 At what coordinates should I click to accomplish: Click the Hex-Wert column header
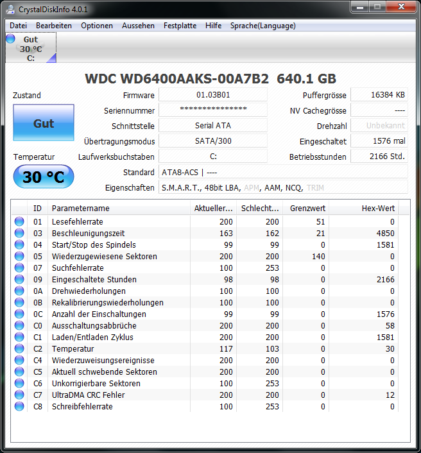click(x=363, y=209)
